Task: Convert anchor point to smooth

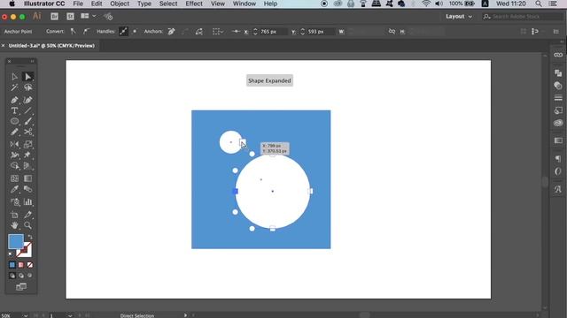Action: (86, 32)
